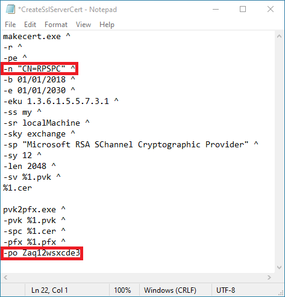Image resolution: width=285 pixels, height=297 pixels.
Task: Open the Edit menu
Action: tap(30, 25)
